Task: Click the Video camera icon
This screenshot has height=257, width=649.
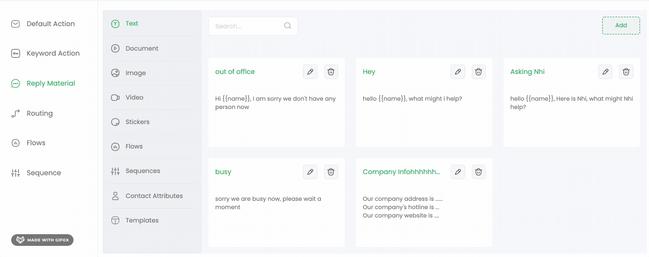Action: 115,97
